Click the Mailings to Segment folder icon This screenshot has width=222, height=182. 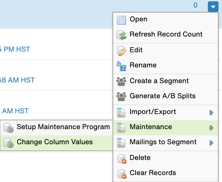click(x=121, y=143)
